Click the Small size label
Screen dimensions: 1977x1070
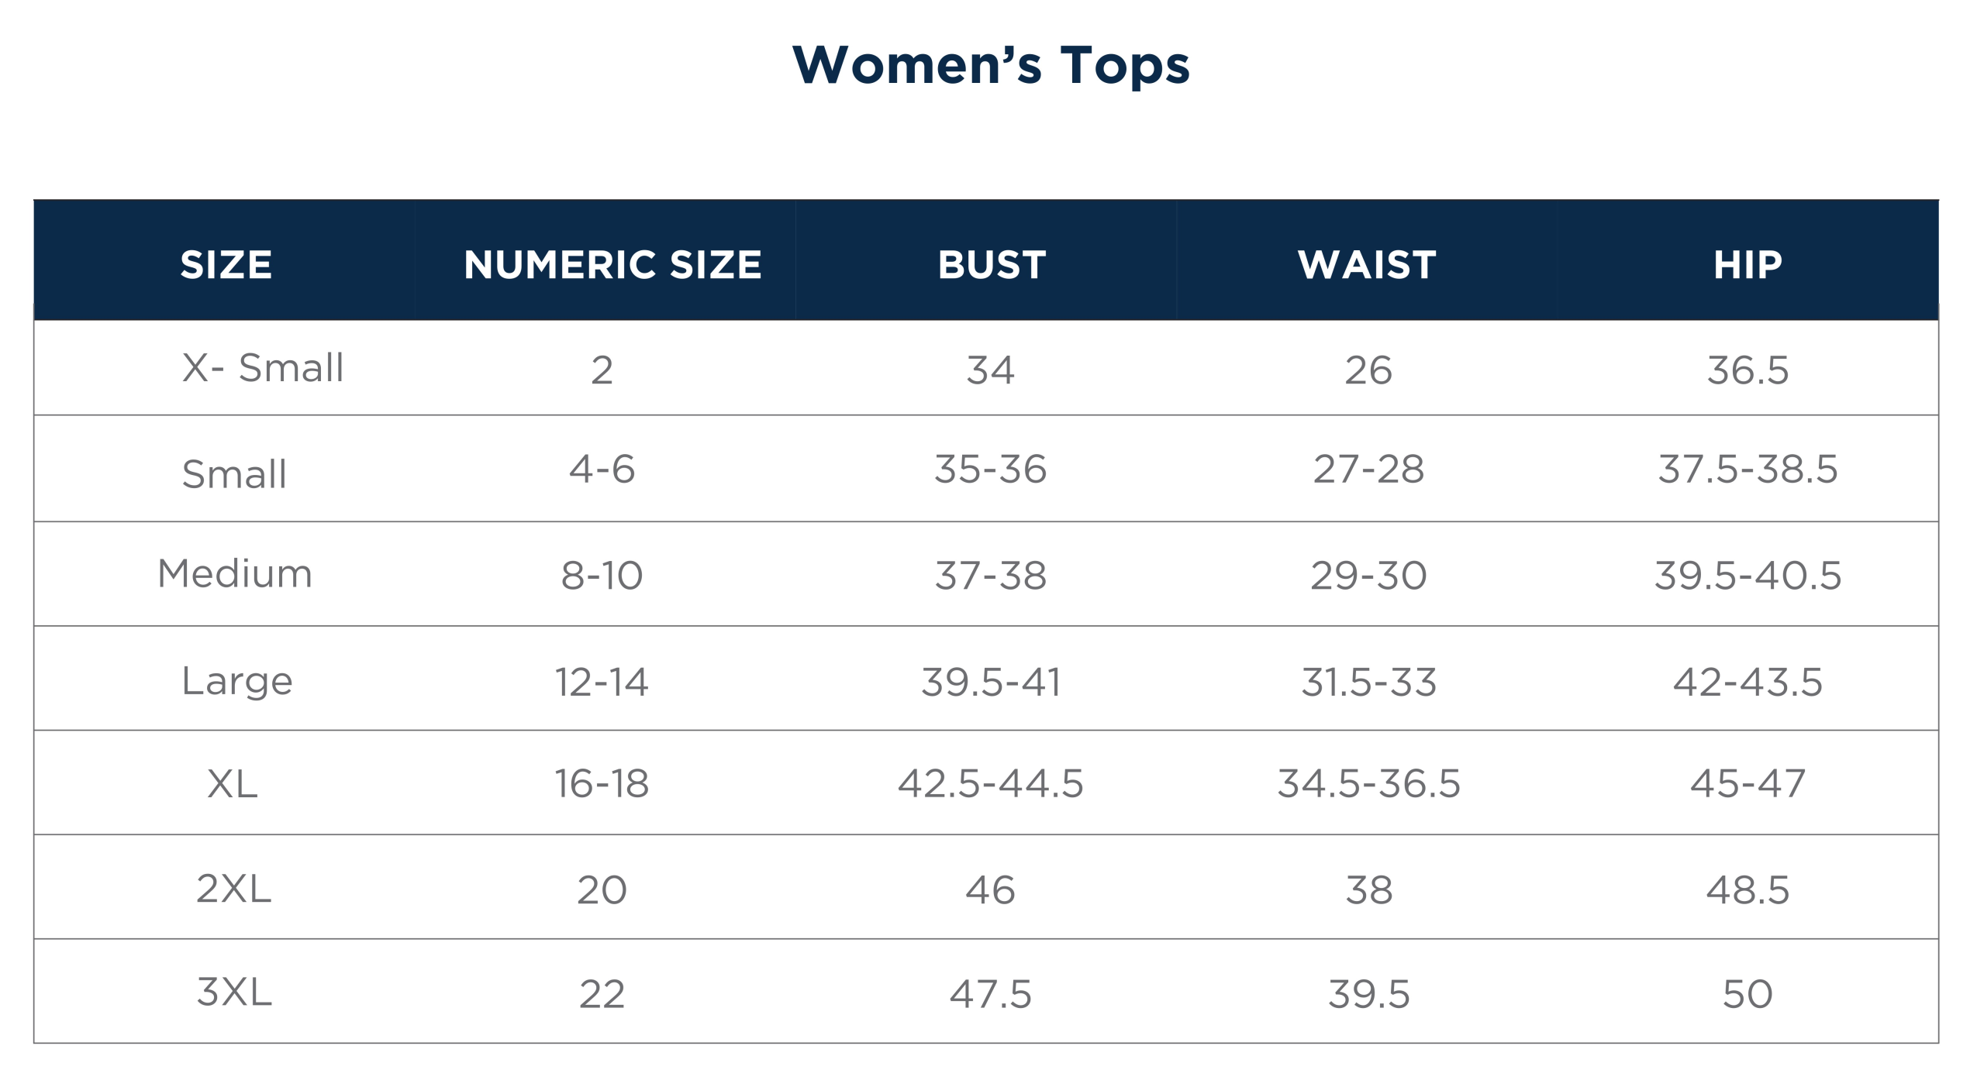click(234, 473)
